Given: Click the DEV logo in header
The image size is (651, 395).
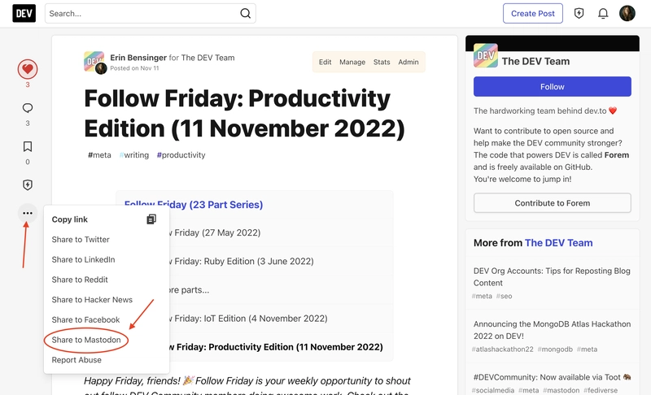Looking at the screenshot, I should click(x=24, y=13).
